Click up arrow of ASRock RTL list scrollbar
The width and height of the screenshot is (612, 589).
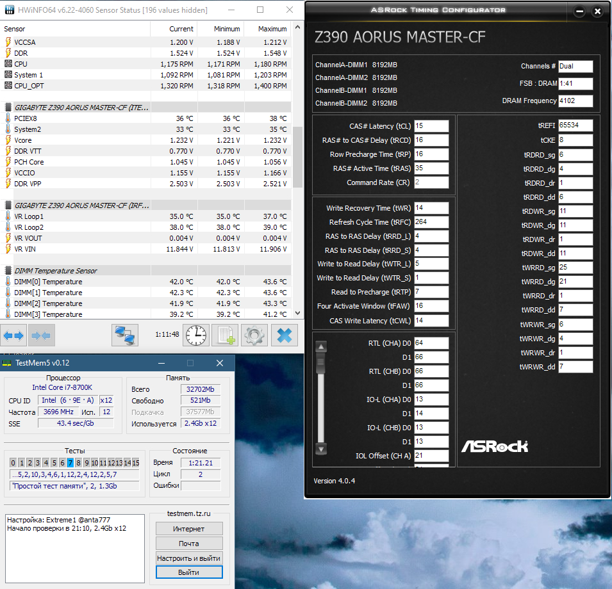click(x=321, y=346)
